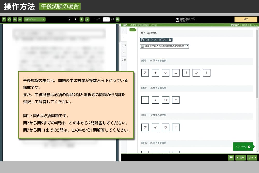This screenshot has width=259, height=173.
Task: Select answer ウ for 設問1 b
Action: 166,100
